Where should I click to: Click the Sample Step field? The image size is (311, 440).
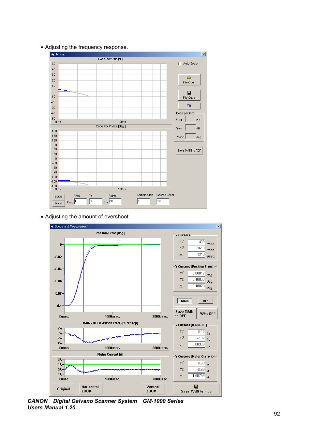click(143, 201)
